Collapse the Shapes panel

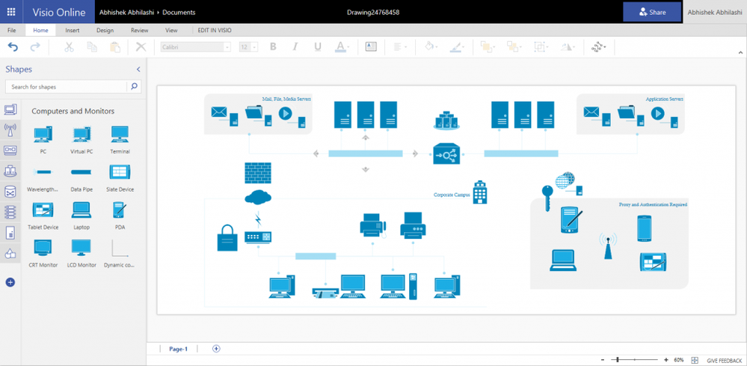[138, 69]
